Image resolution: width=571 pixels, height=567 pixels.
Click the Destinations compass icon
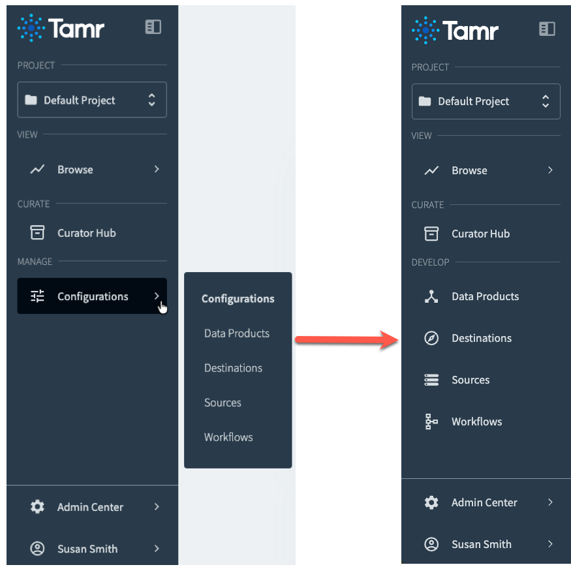pyautogui.click(x=431, y=338)
